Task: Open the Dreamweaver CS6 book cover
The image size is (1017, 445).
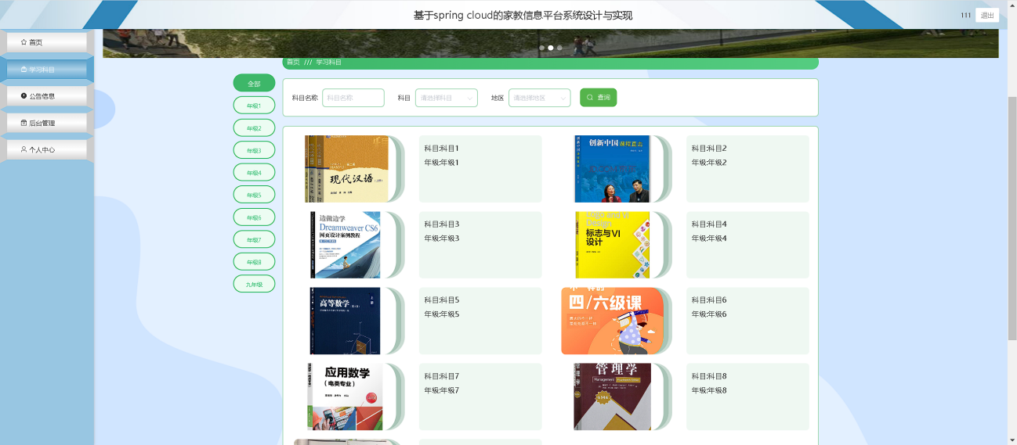Action: pyautogui.click(x=346, y=245)
